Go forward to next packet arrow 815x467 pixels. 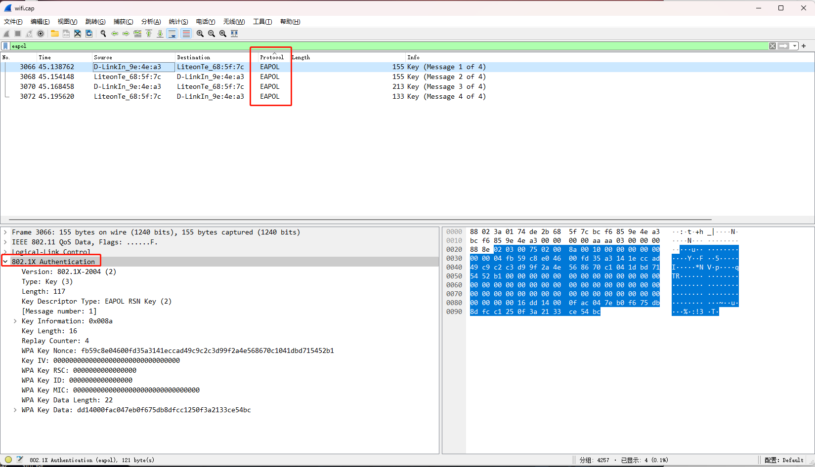[x=126, y=34]
